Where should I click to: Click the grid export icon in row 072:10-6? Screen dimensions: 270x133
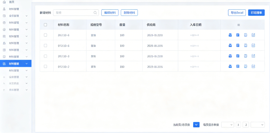pos(253,45)
